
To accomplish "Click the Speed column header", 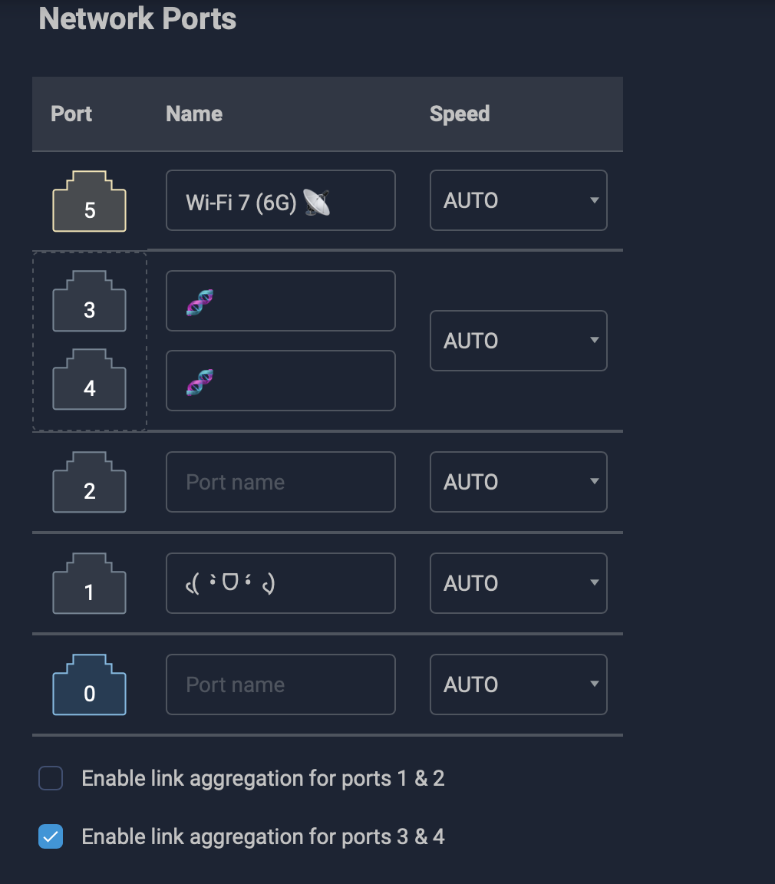I will [x=459, y=114].
